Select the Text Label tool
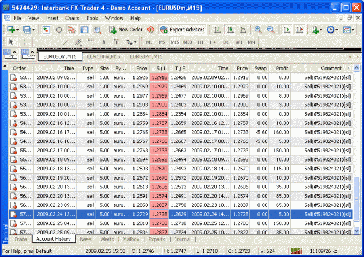The height and width of the screenshot is (257, 364). pyautogui.click(x=116, y=42)
